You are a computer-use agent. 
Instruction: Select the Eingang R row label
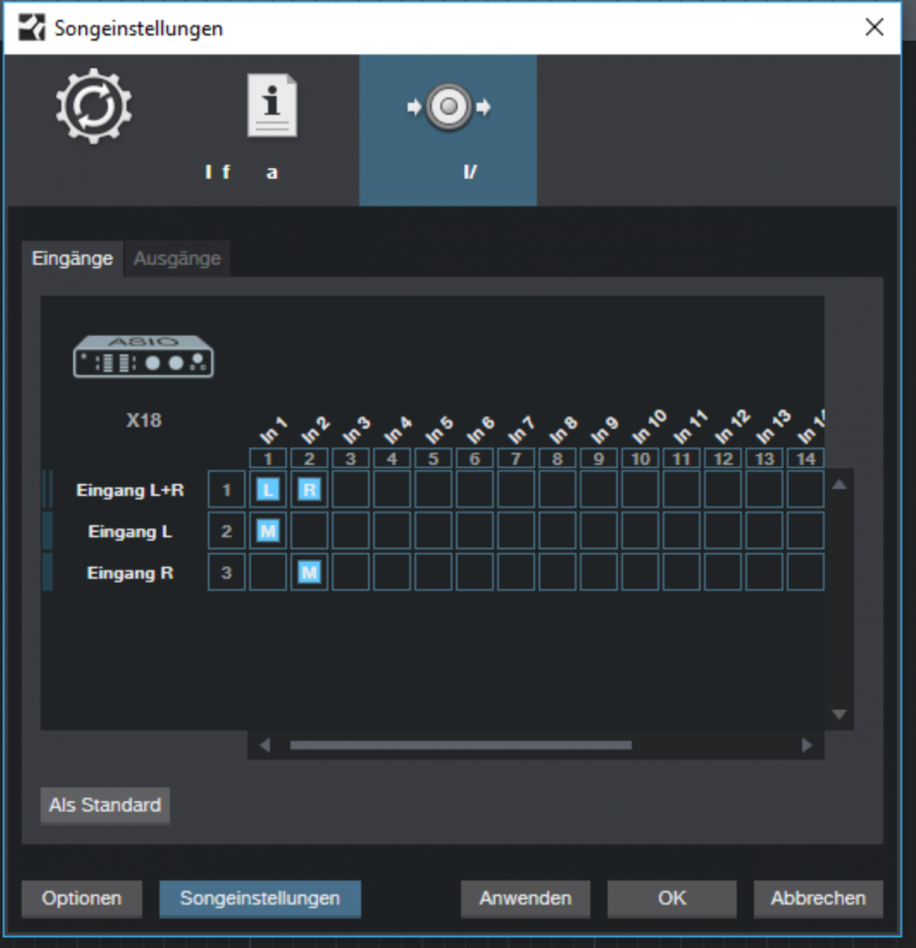pyautogui.click(x=130, y=573)
